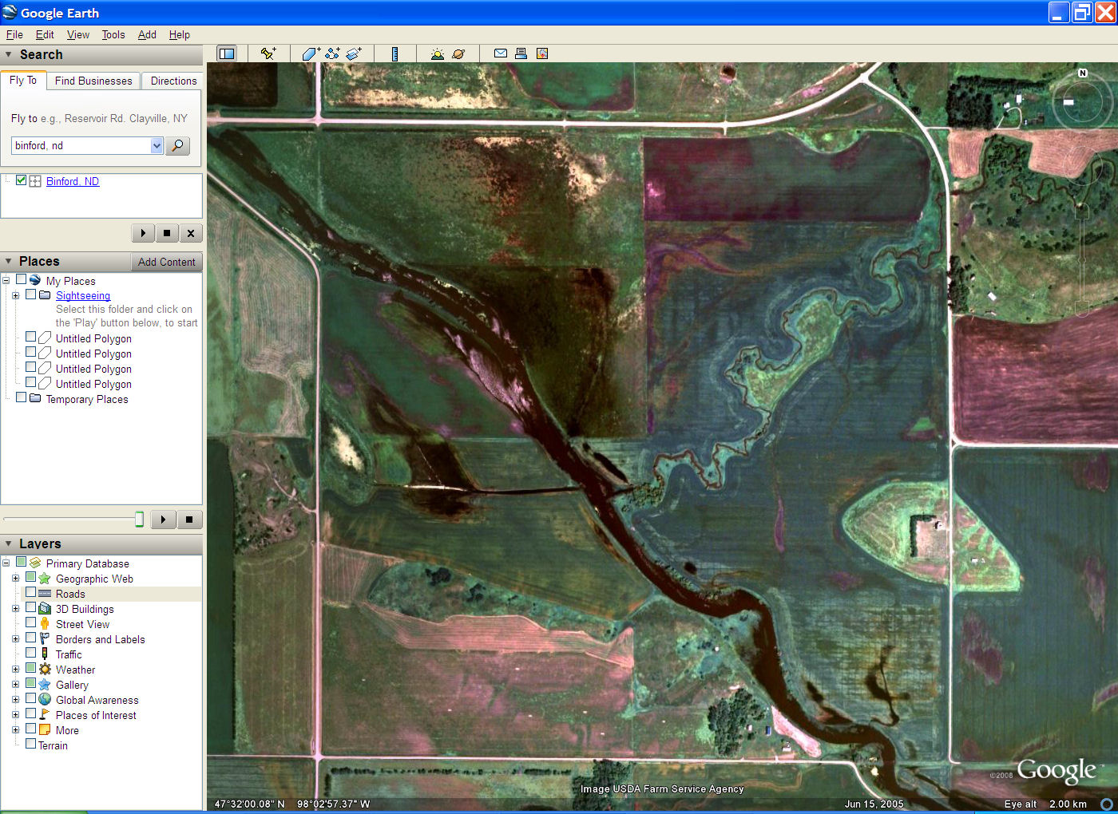Image resolution: width=1118 pixels, height=814 pixels.
Task: Open the Edit menu
Action: click(45, 34)
